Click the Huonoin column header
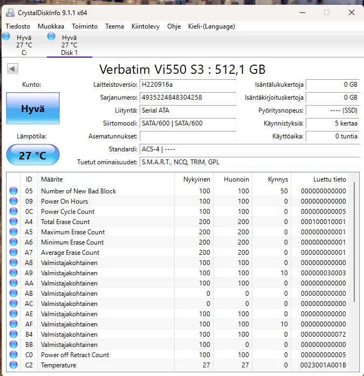The width and height of the screenshot is (364, 376). [x=232, y=179]
